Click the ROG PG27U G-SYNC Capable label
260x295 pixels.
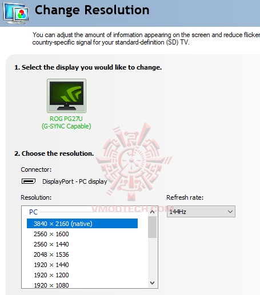[66, 123]
